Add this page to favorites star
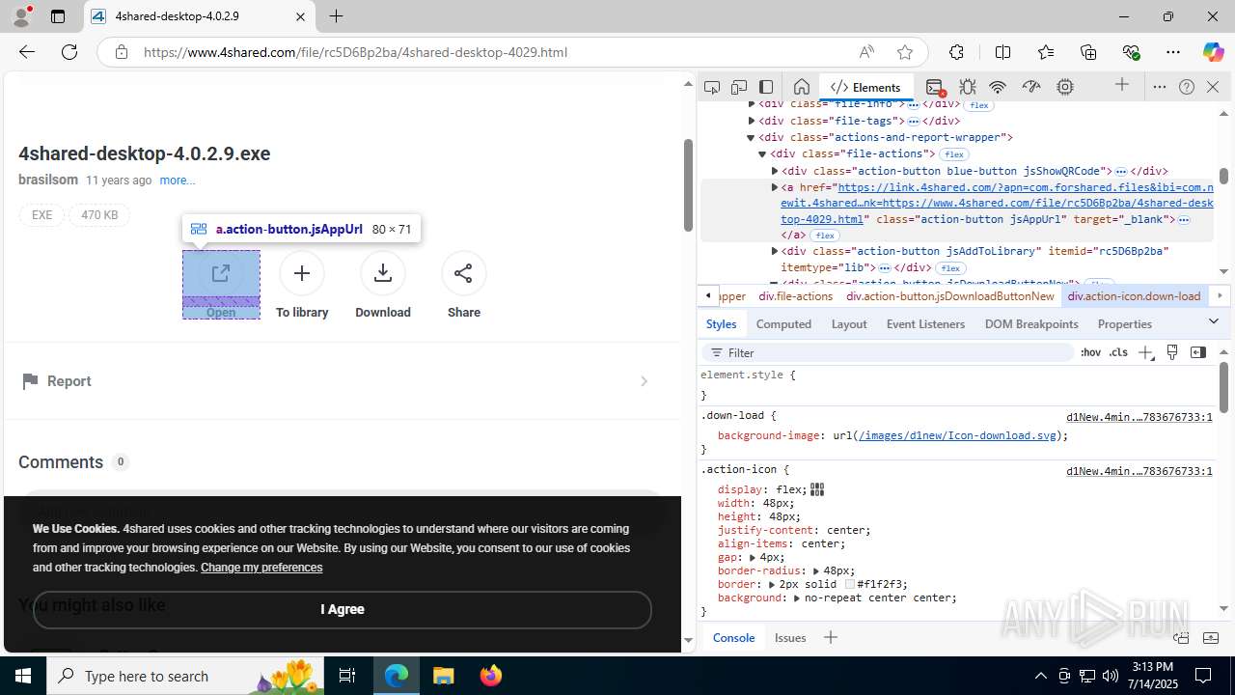 pyautogui.click(x=905, y=52)
